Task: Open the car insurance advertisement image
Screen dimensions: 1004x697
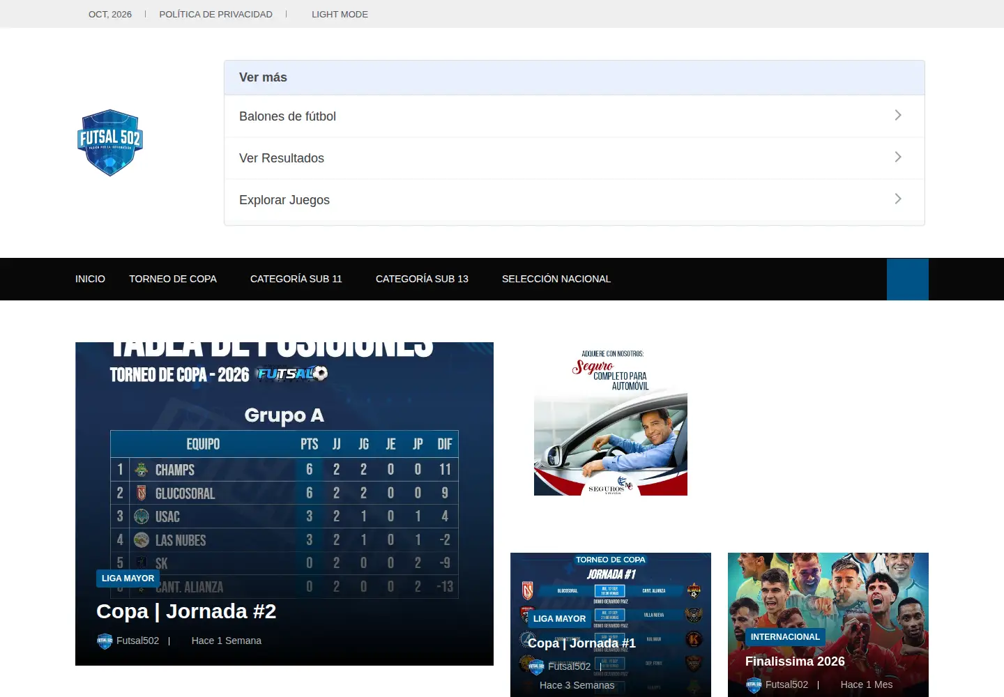Action: 611,420
